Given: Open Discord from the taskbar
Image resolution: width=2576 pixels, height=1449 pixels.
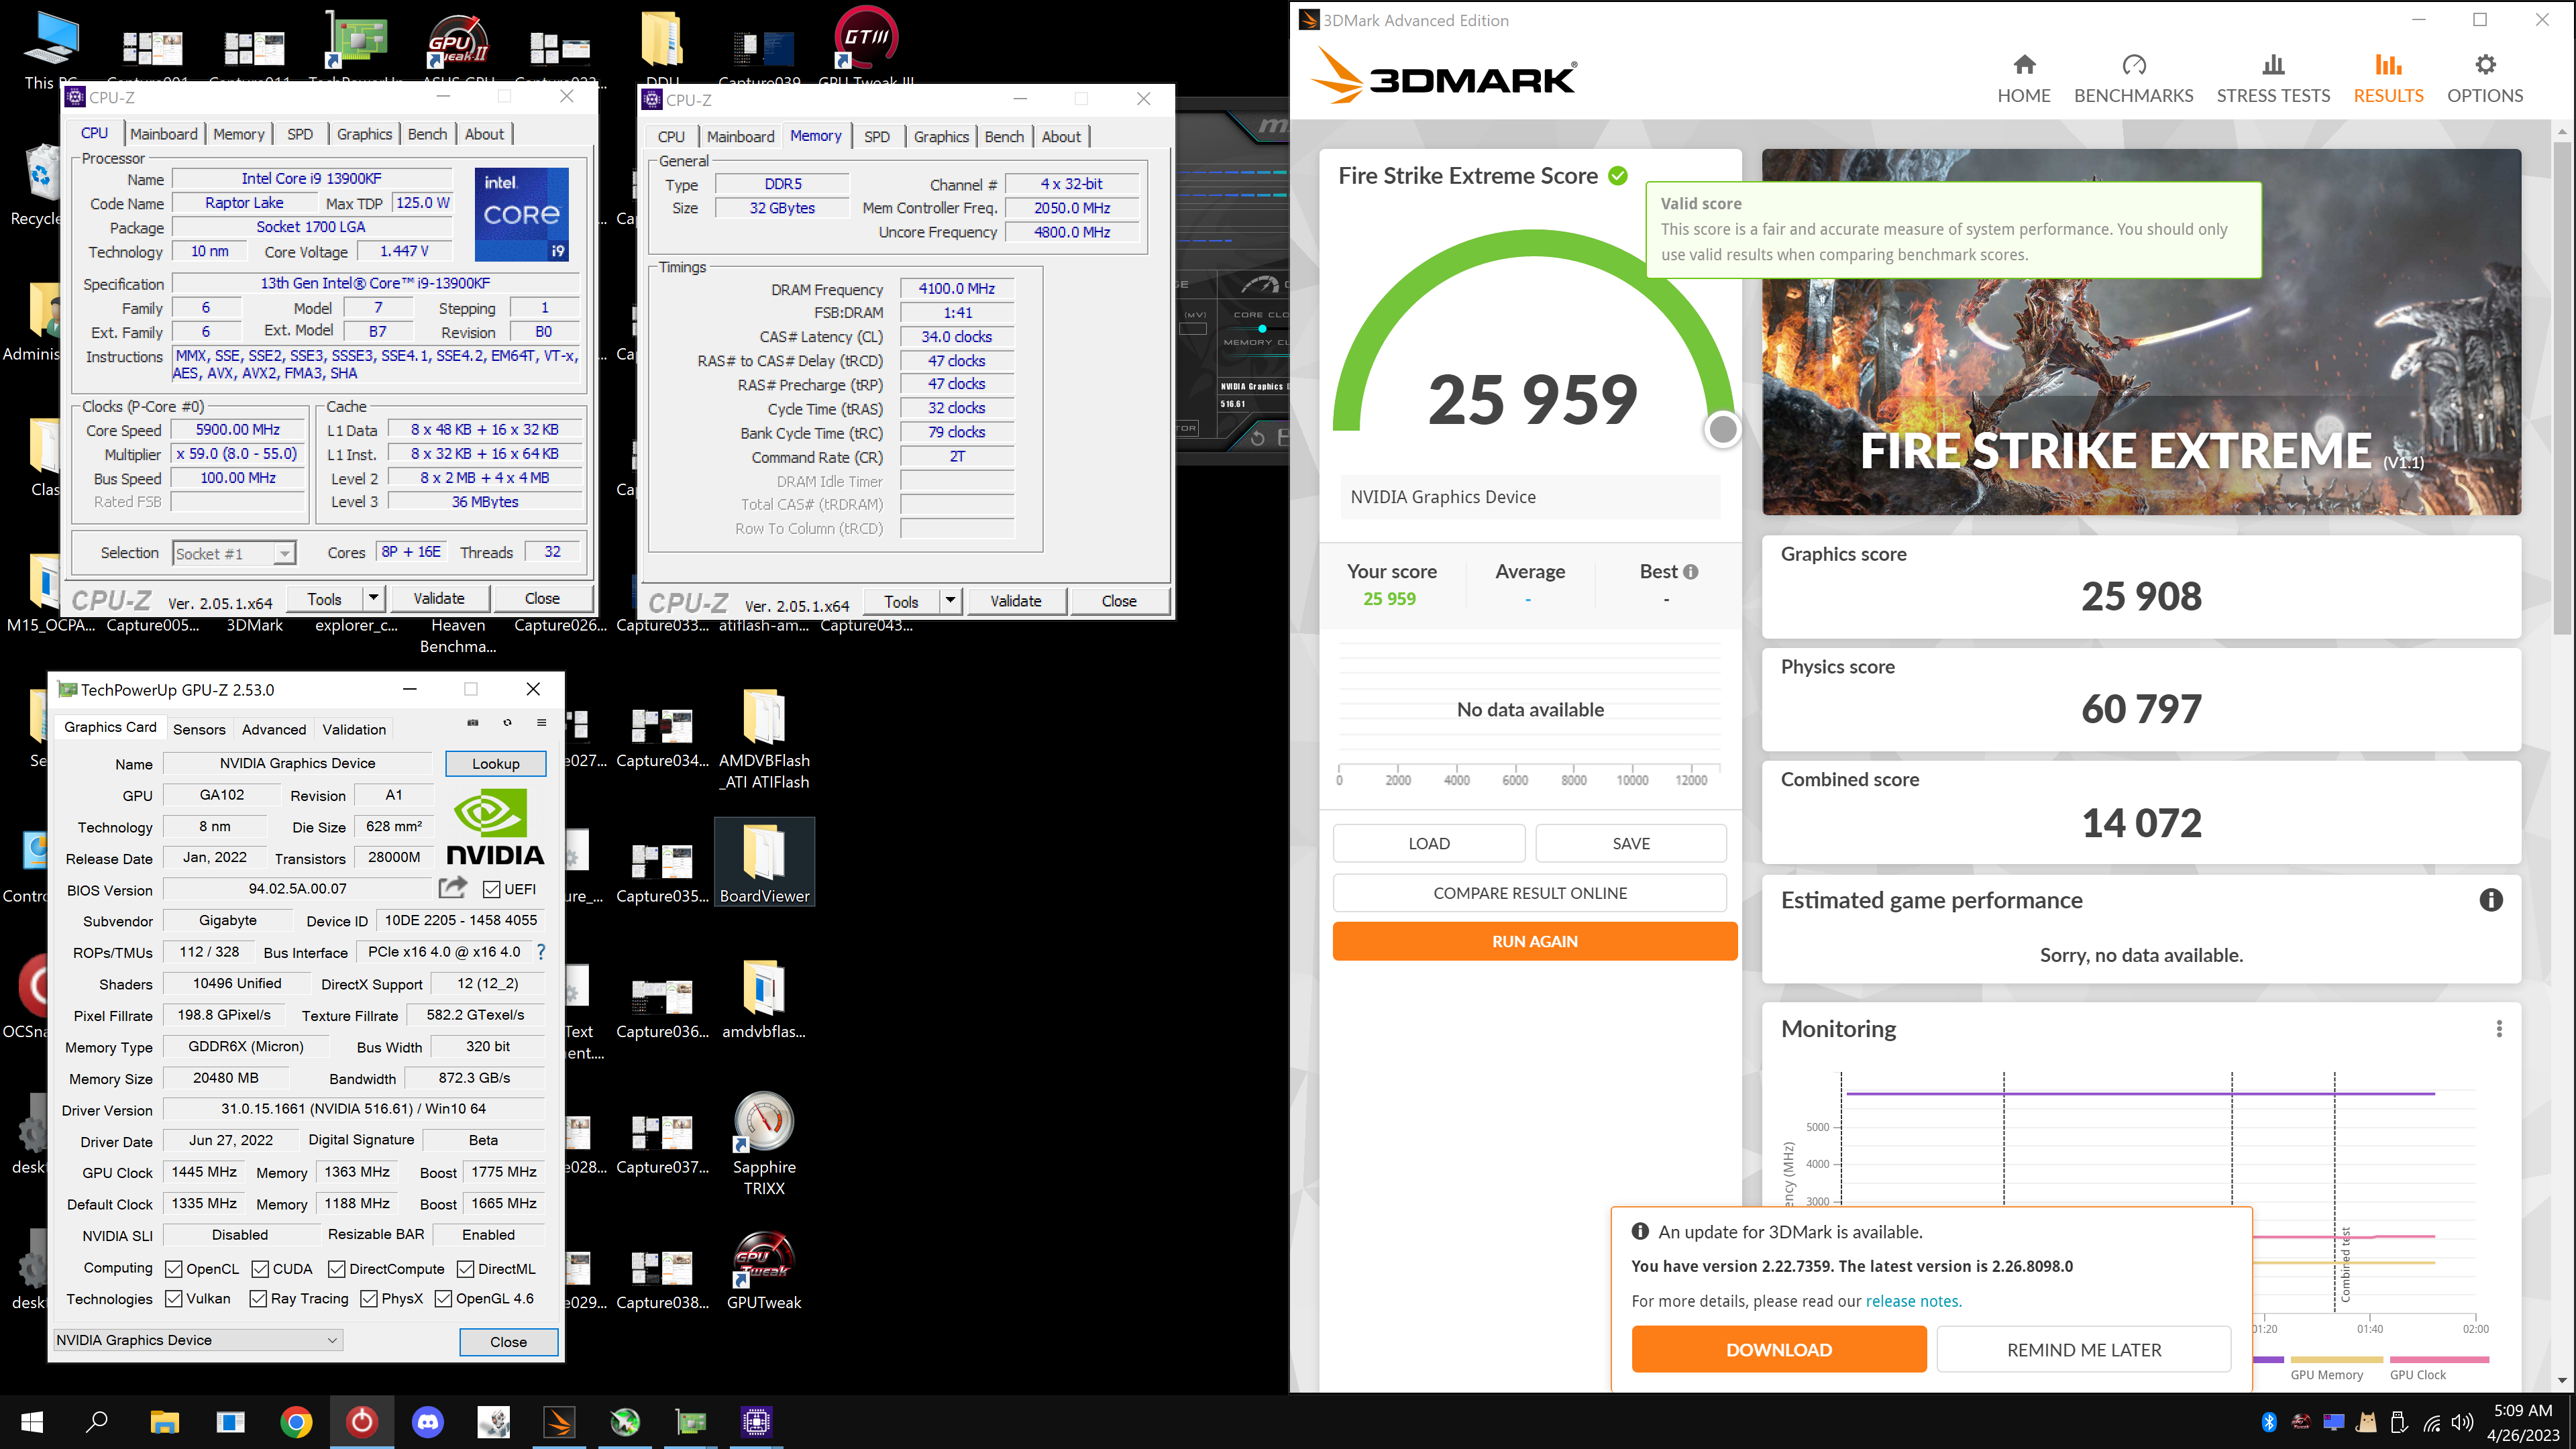Looking at the screenshot, I should coord(428,1421).
